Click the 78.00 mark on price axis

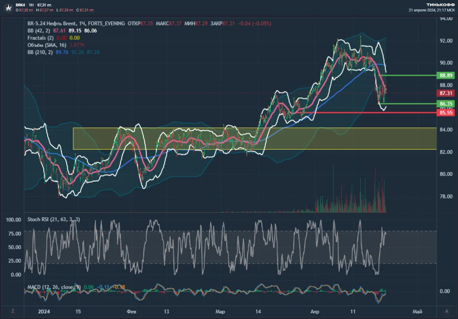446,196
